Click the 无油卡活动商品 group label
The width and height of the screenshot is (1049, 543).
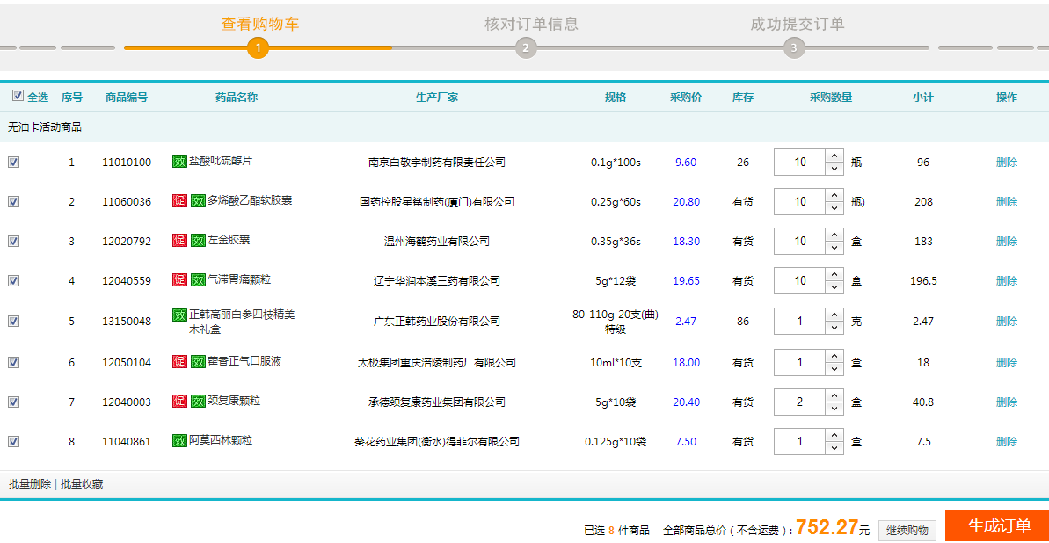point(45,127)
